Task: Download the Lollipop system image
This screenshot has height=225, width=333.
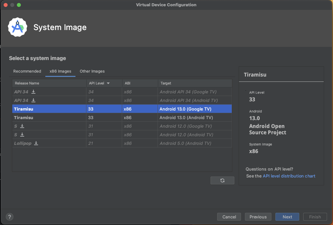Action: click(36, 143)
